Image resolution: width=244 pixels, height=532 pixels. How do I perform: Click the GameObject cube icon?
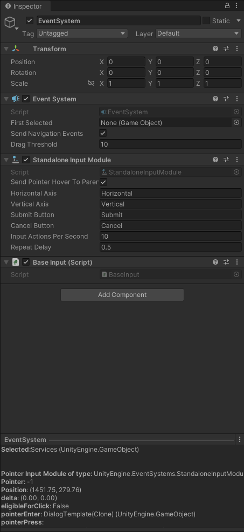(x=10, y=23)
